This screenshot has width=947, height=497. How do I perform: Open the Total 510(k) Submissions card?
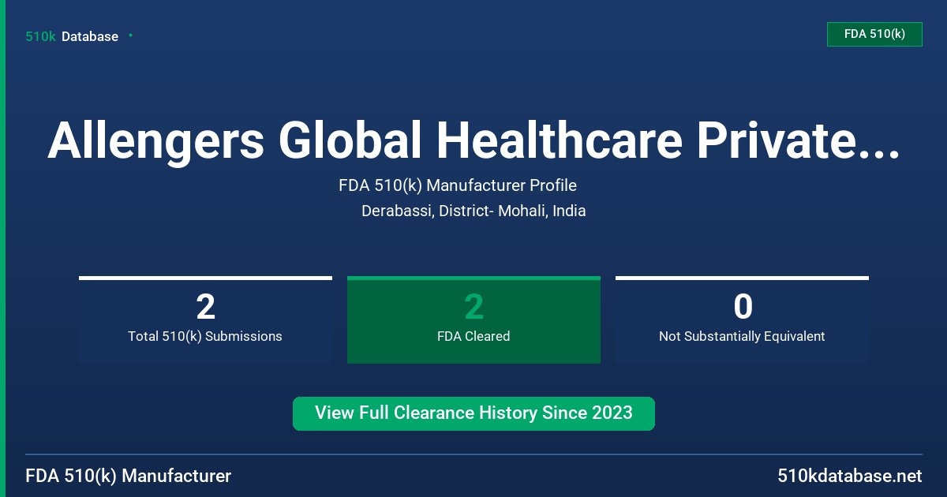coord(205,320)
